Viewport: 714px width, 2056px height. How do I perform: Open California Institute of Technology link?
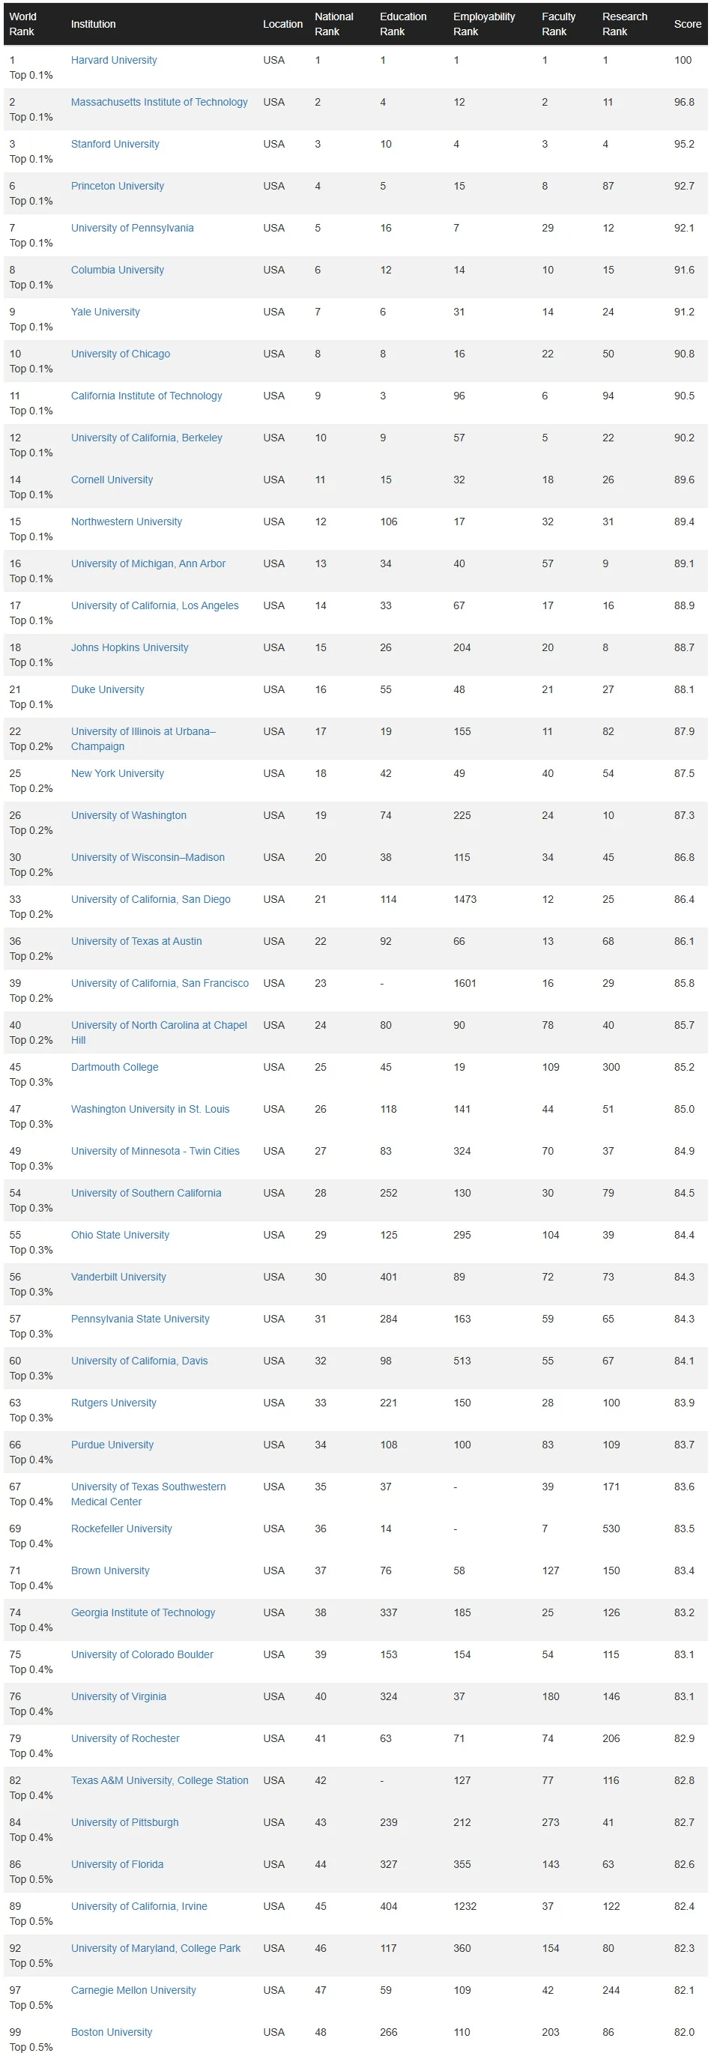pos(146,396)
